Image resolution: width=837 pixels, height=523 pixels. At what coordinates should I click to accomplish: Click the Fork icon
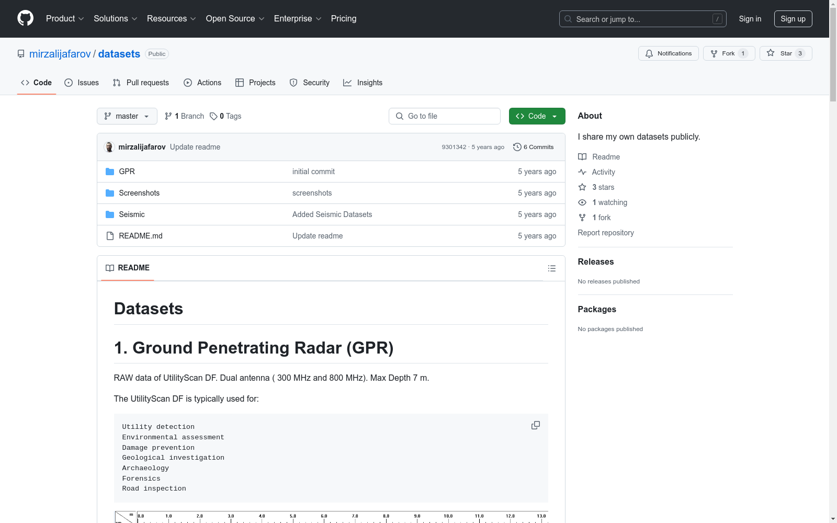pos(714,53)
